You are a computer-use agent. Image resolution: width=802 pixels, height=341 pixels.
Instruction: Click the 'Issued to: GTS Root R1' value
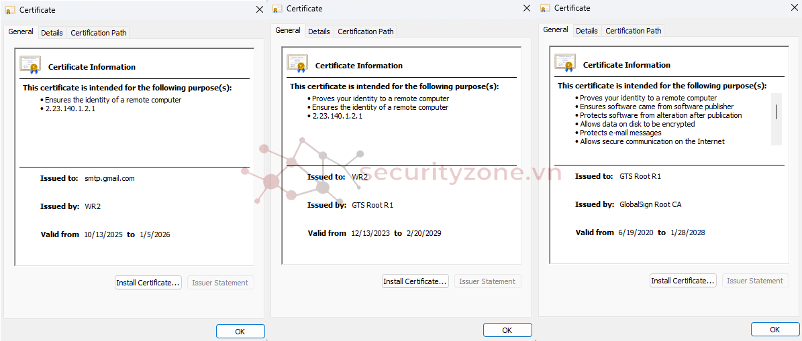(640, 176)
